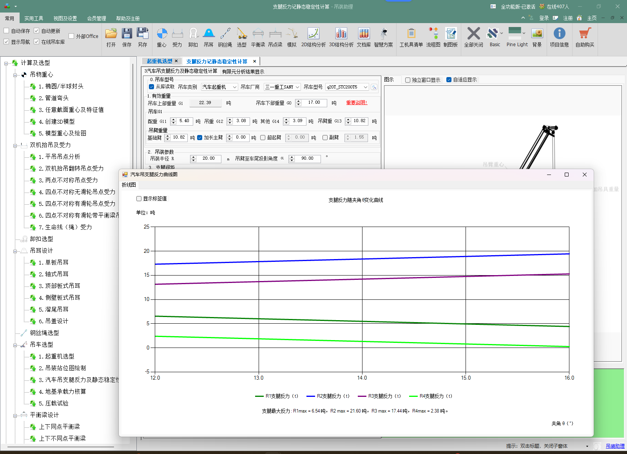Open the 平衡梁 balance beam tool
The width and height of the screenshot is (627, 454).
[258, 38]
